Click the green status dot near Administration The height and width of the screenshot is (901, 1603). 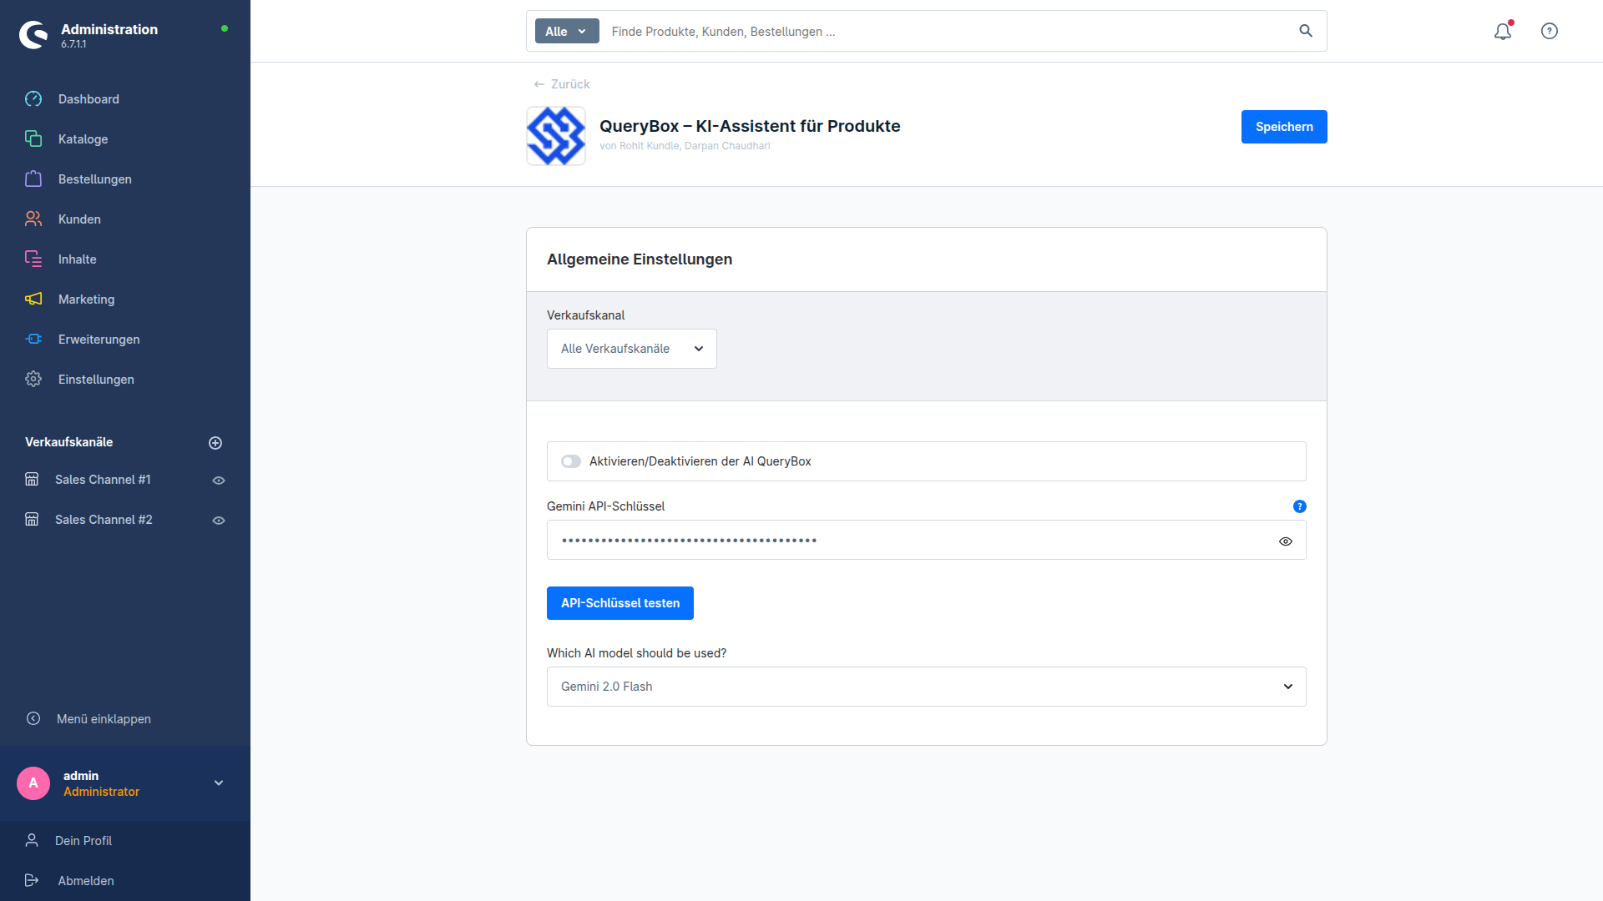coord(225,28)
